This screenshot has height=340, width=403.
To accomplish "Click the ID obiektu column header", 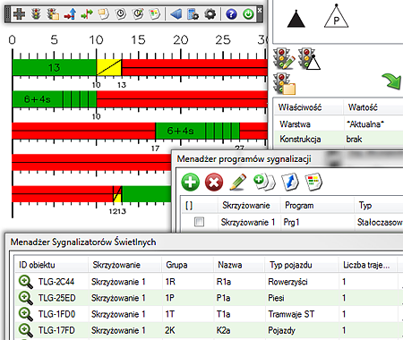I will click(52, 265).
